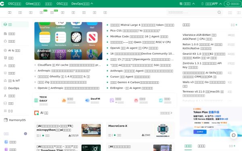Screen dimensions: 242x151
Task: Open the Mistral Large 4 token news link
Action: pos(142,25)
